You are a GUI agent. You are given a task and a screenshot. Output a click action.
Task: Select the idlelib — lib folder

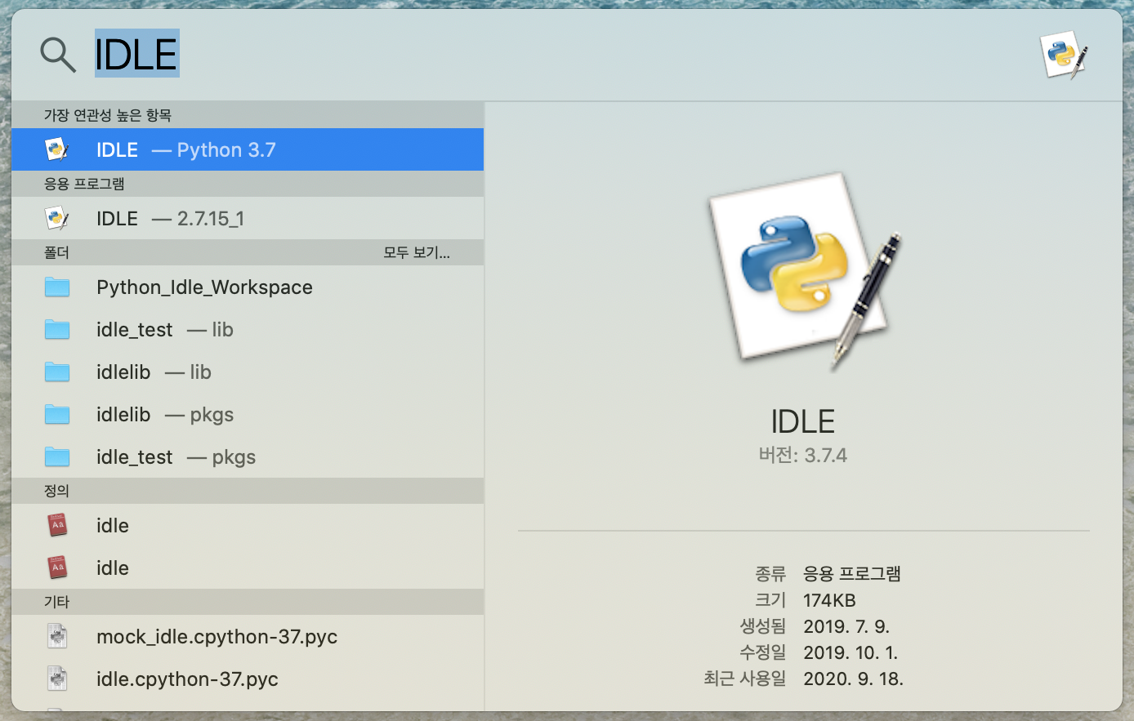(248, 372)
